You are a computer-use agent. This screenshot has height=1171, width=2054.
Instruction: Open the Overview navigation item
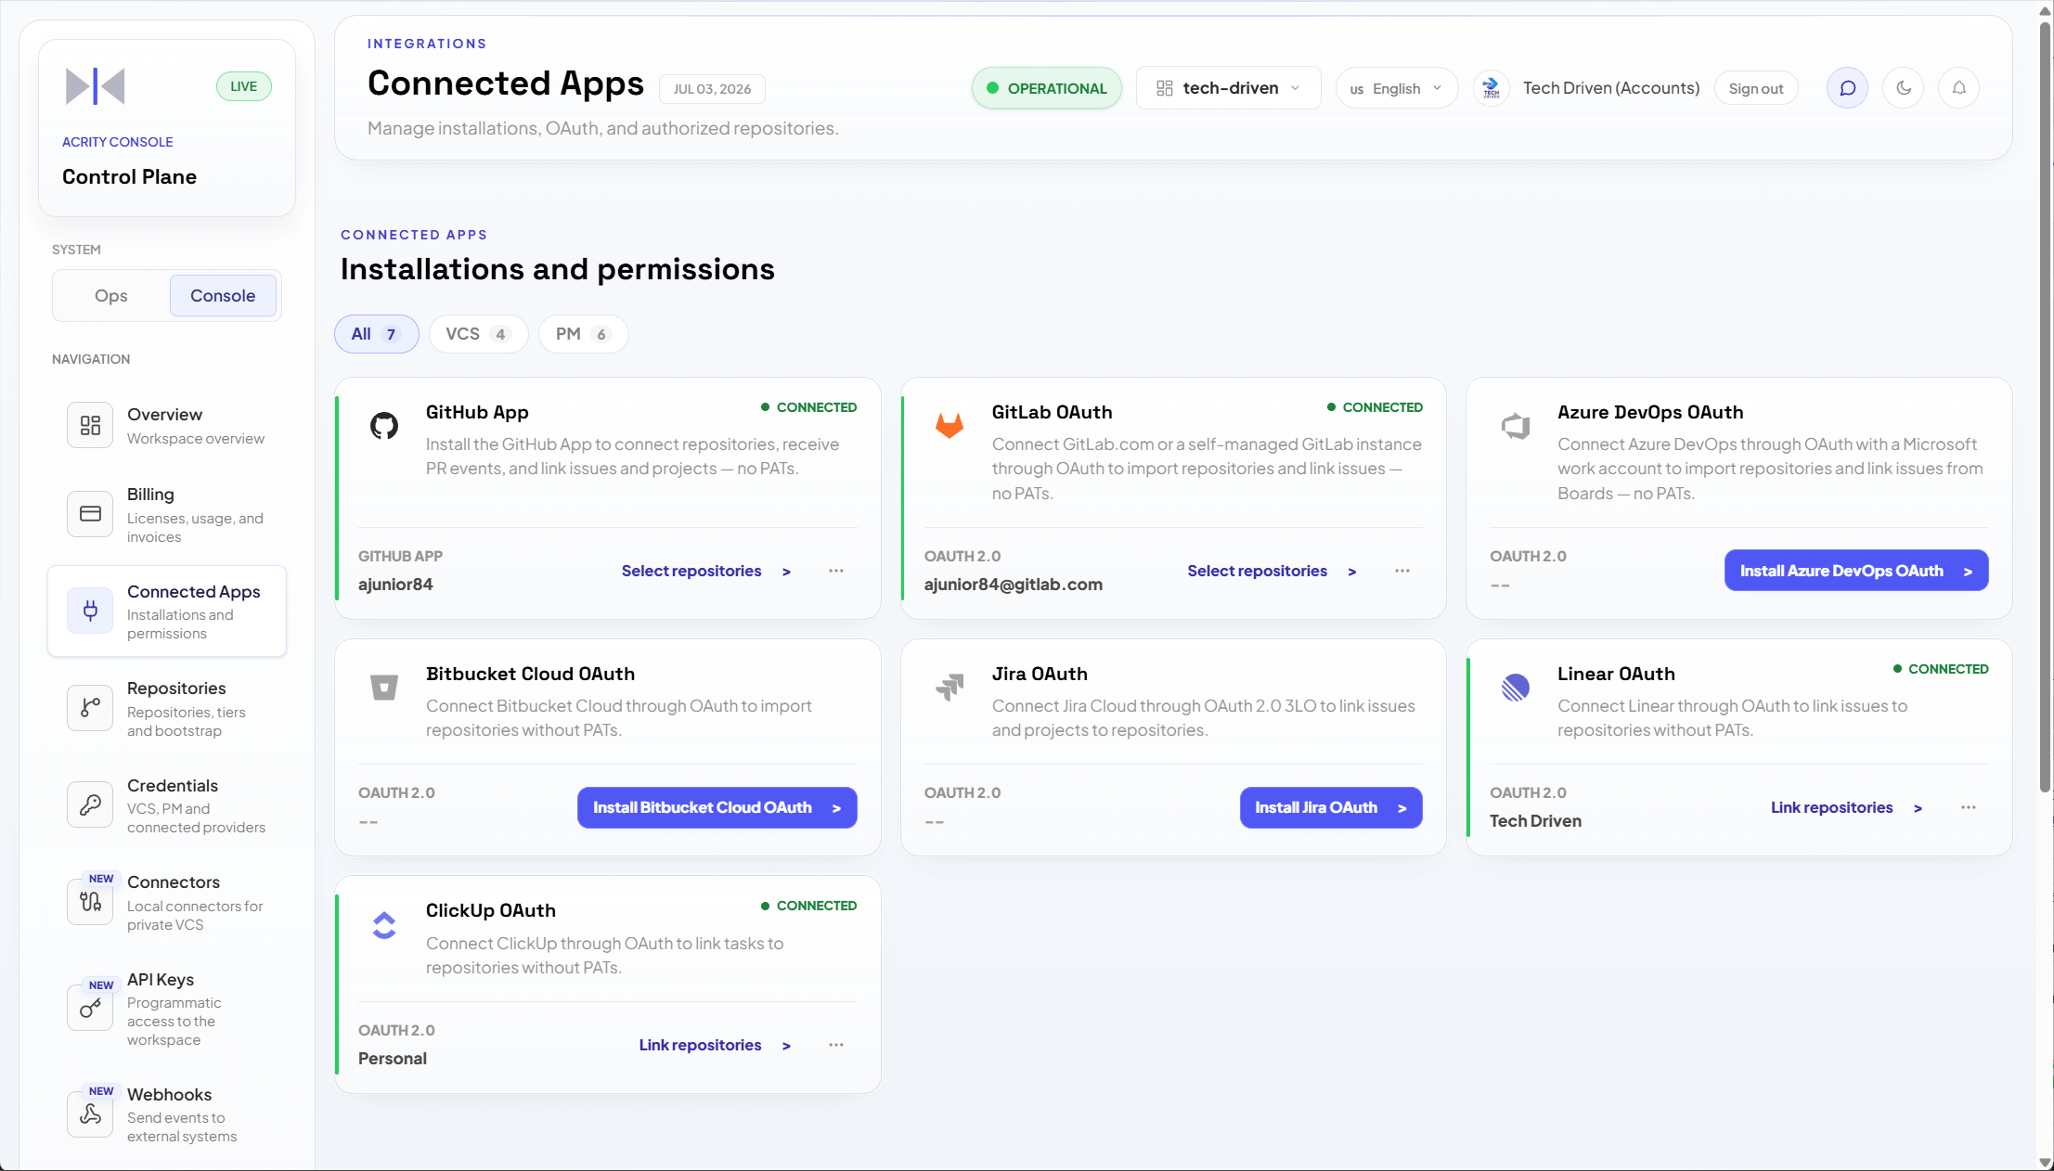pos(167,425)
